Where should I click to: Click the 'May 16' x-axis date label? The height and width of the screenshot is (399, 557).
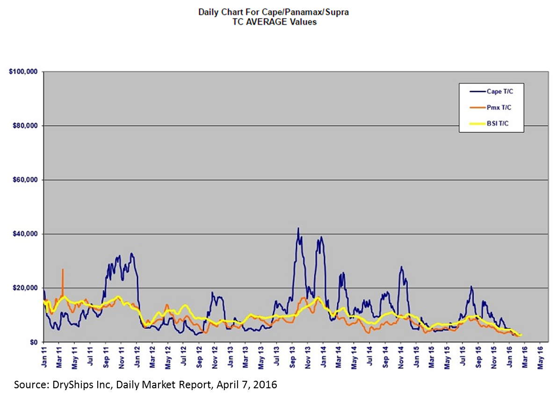pos(541,358)
